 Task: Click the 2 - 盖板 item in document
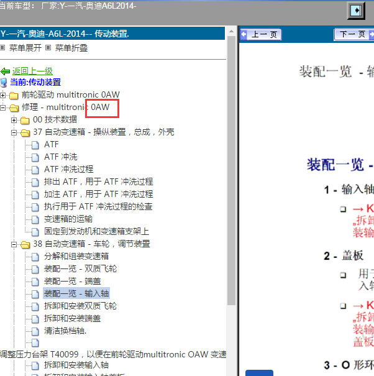point(344,255)
